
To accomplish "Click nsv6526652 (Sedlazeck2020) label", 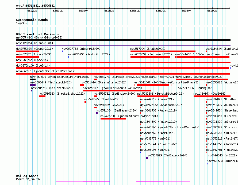I will 151,54.
